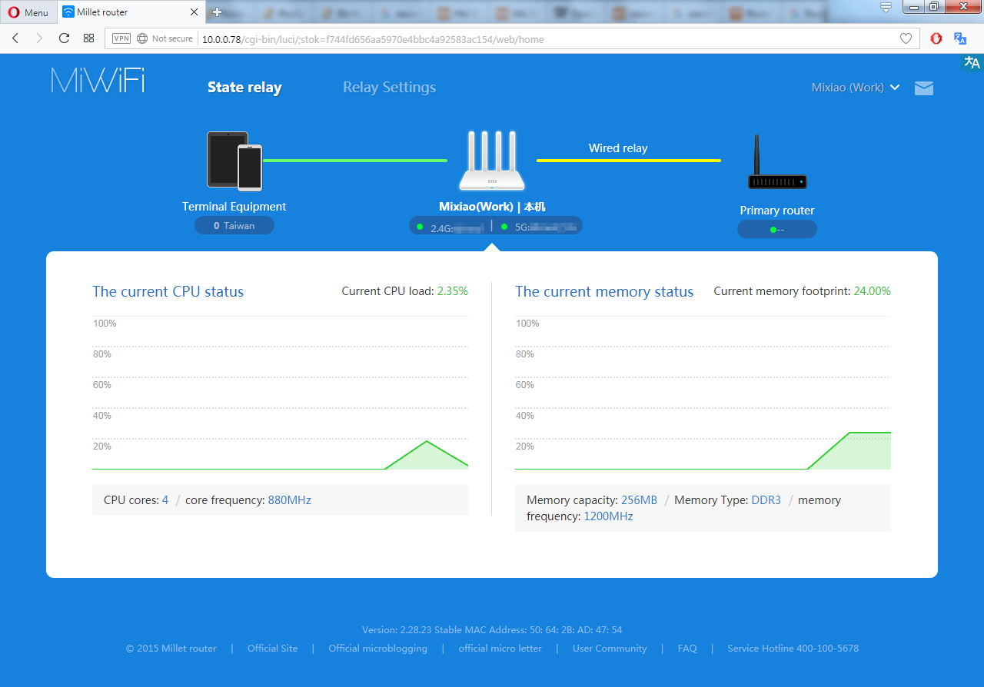Click The current memory status heading

point(604,292)
